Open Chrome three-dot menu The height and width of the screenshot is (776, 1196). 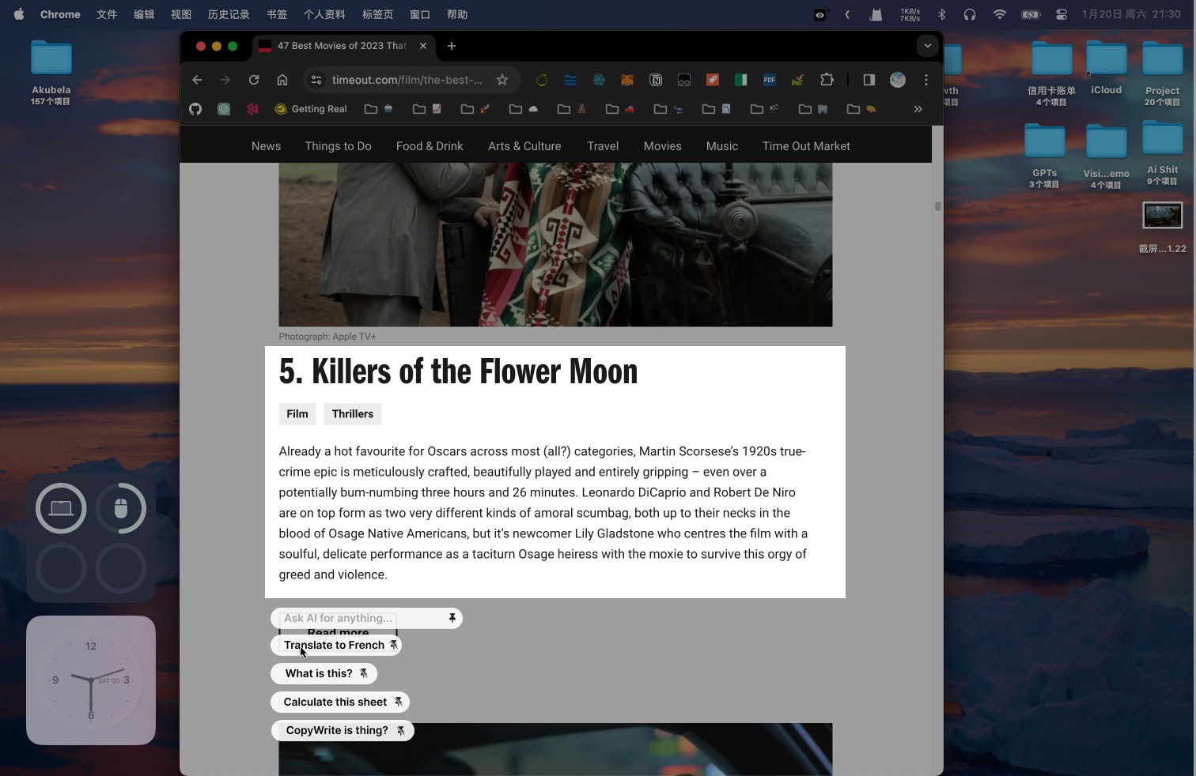926,80
